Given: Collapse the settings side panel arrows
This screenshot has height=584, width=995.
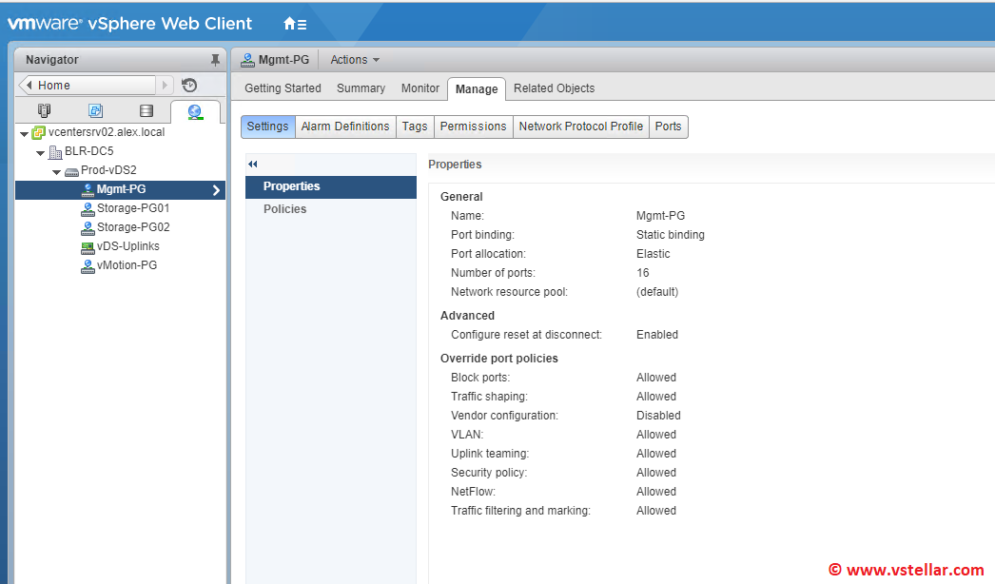Looking at the screenshot, I should click(x=253, y=165).
